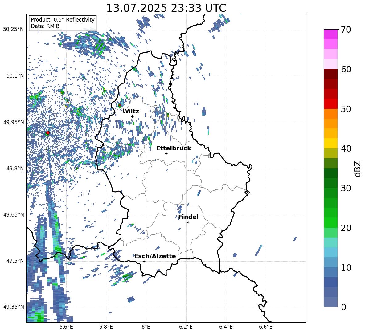Click the 6°E longitude label
The image size is (365, 333).
pos(146,327)
